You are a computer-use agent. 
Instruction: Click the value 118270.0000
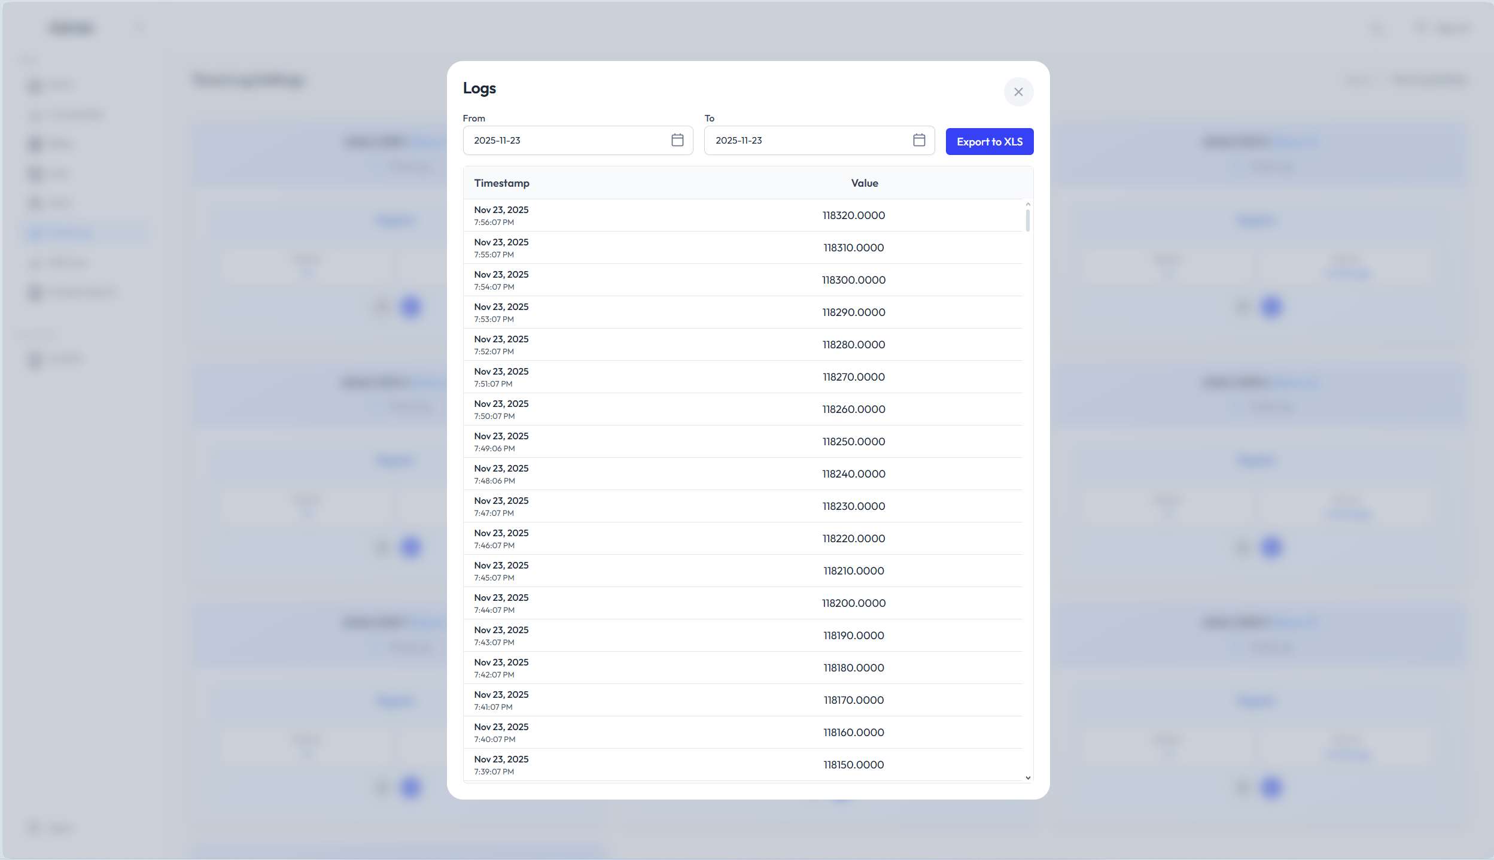pyautogui.click(x=853, y=377)
